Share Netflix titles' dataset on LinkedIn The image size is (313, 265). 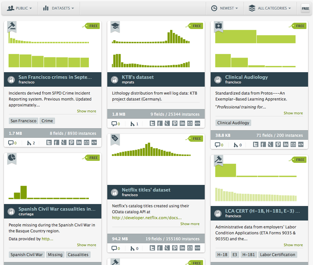pos(182,248)
